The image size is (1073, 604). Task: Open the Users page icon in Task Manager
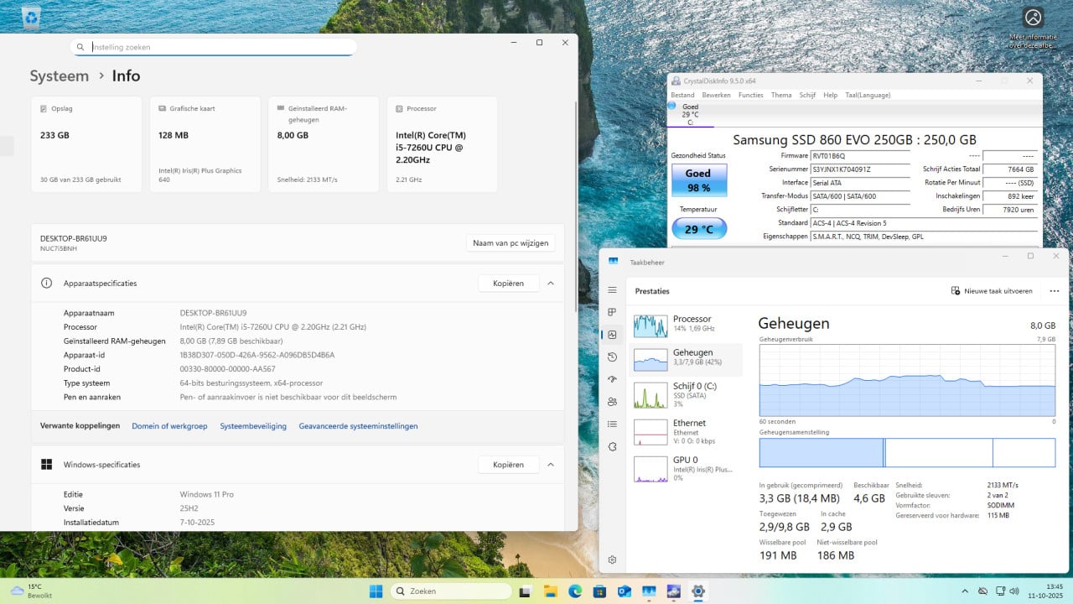(612, 402)
